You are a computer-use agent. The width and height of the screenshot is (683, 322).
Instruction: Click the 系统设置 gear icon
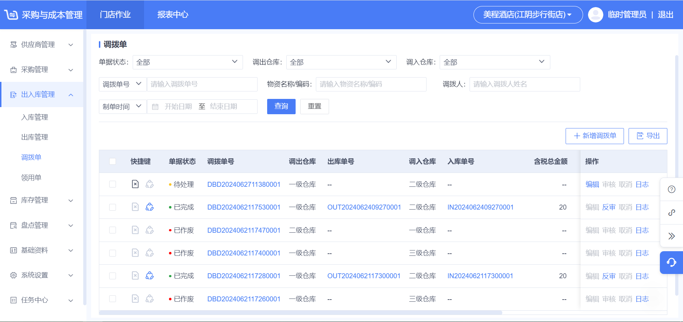point(14,275)
